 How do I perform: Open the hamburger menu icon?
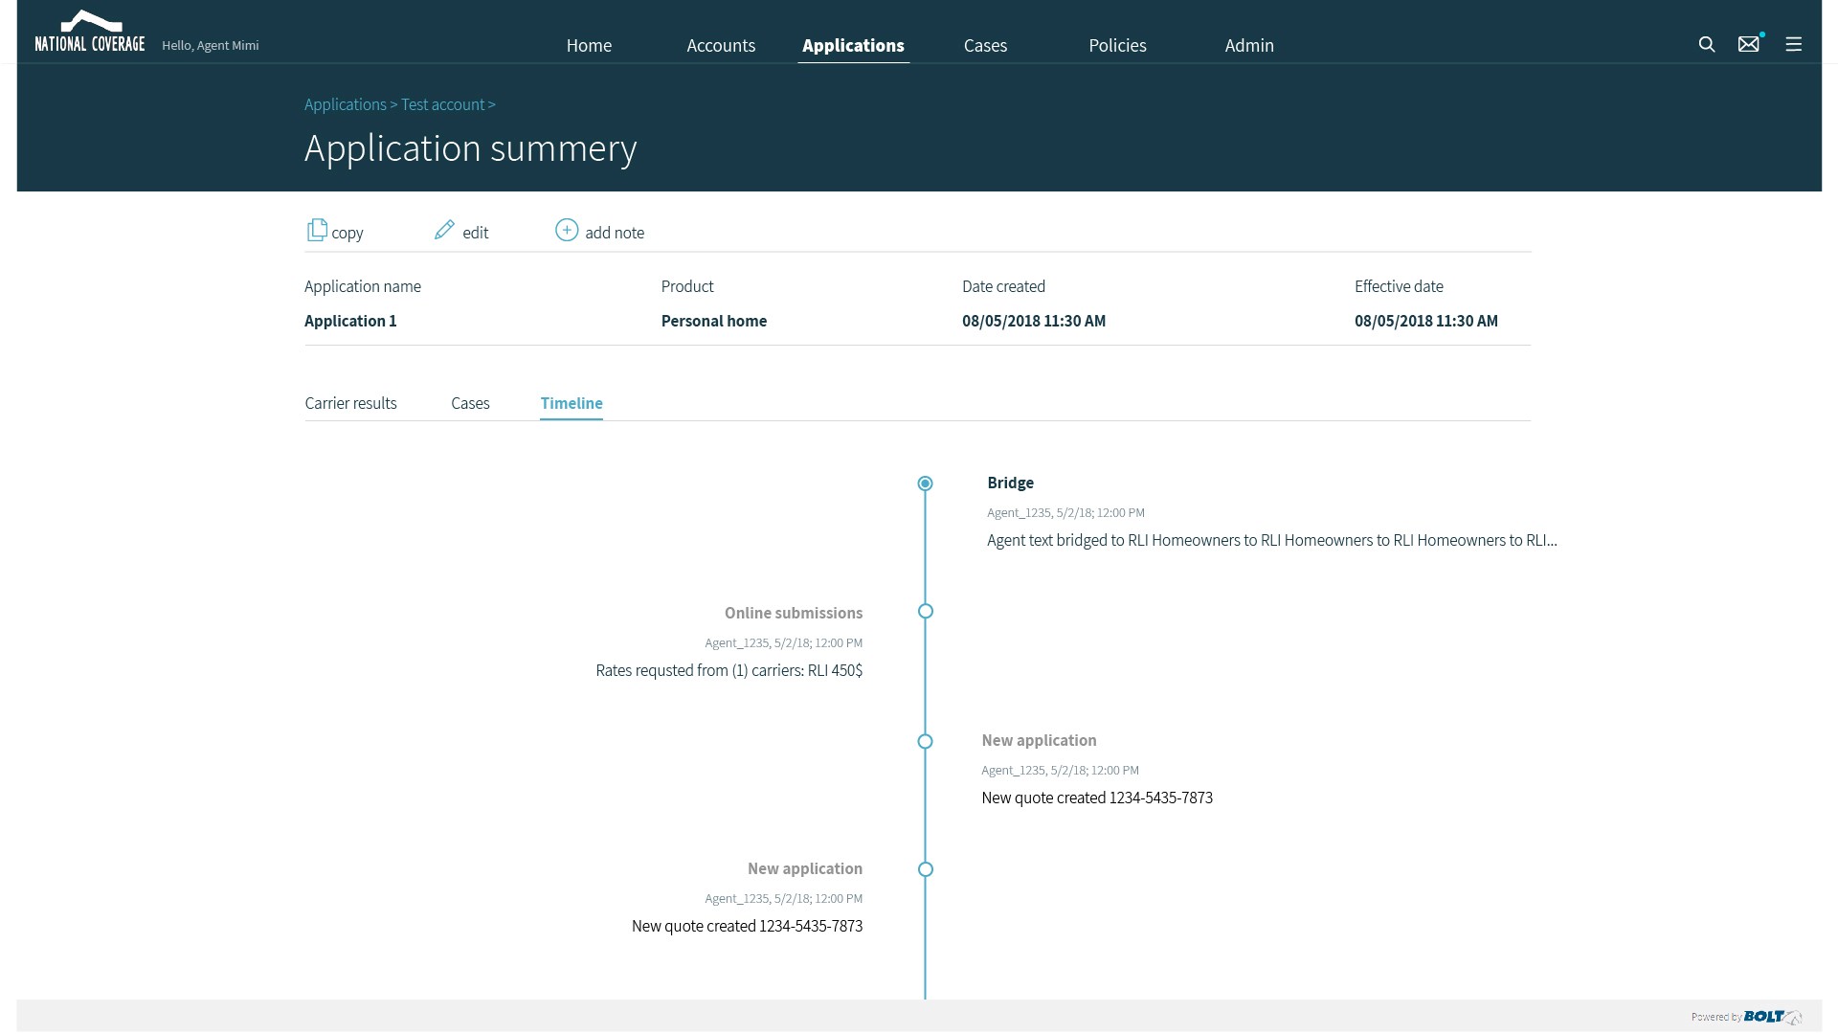(1793, 45)
